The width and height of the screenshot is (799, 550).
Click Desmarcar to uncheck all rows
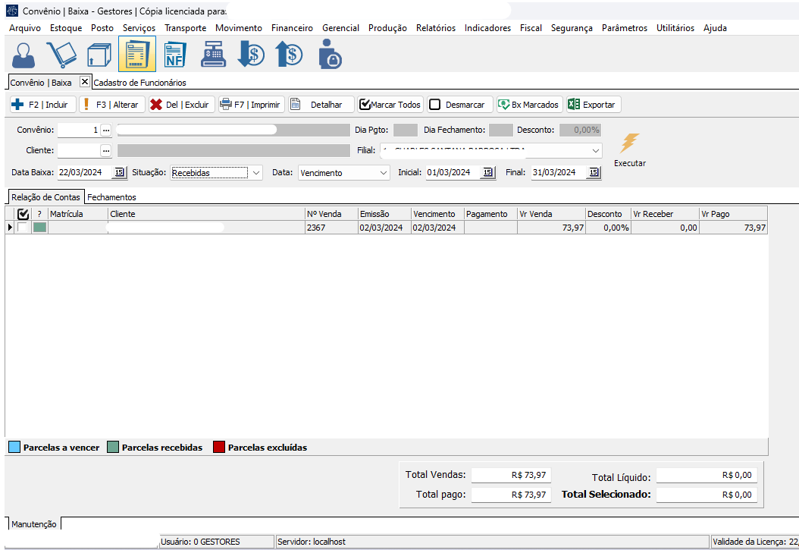click(x=458, y=105)
